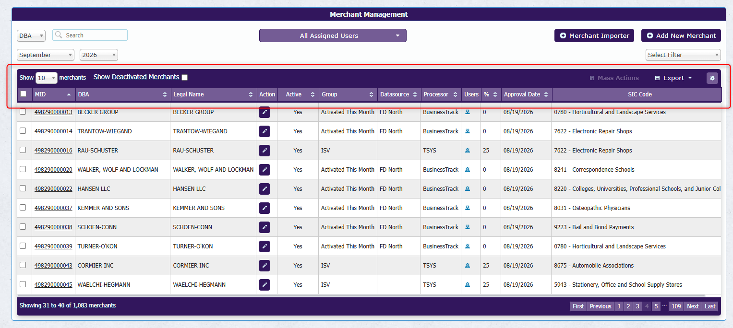Expand the All Assigned Users dropdown

(333, 35)
